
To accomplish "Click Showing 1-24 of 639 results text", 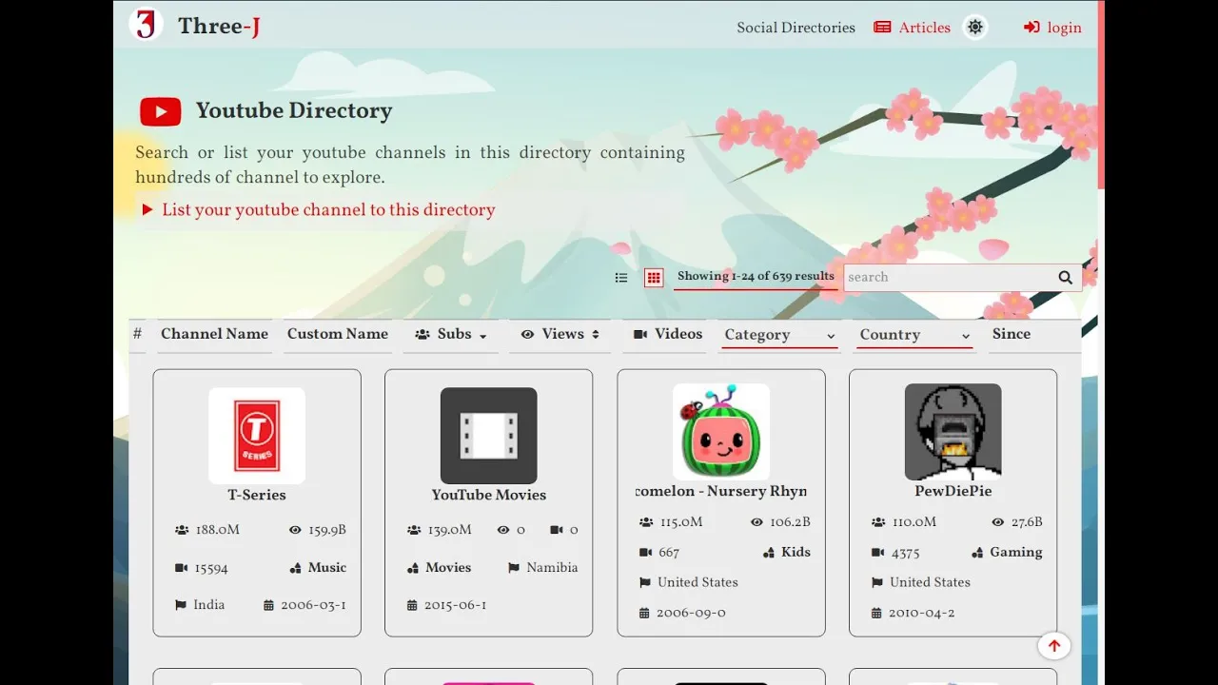I will tap(756, 276).
